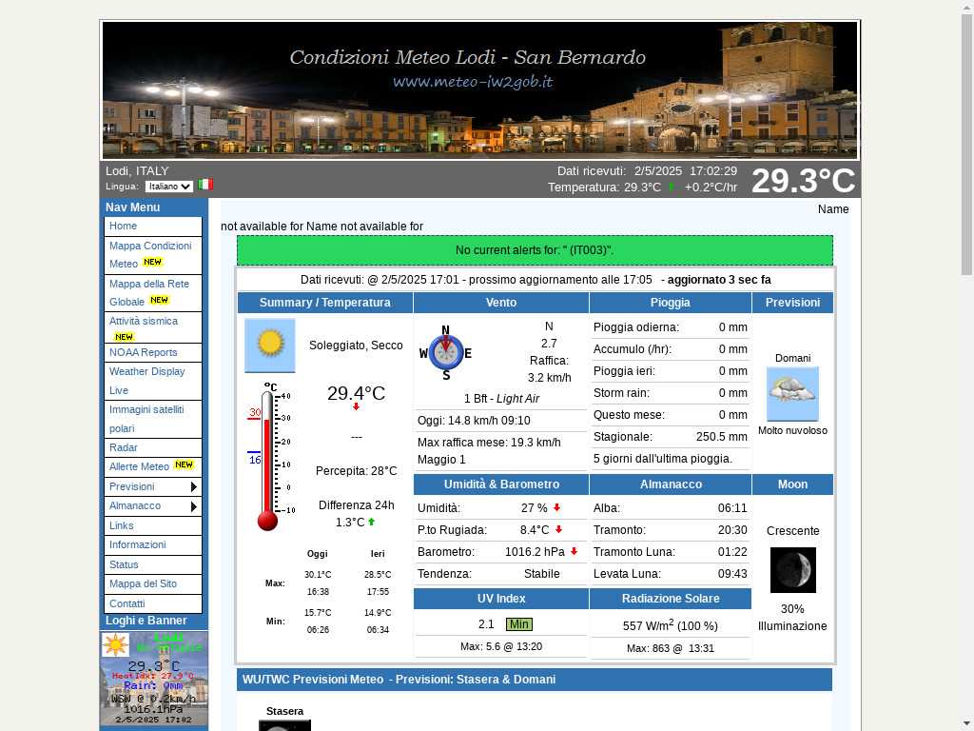Click the 'Summary / Temperatura' column header

coord(325,303)
